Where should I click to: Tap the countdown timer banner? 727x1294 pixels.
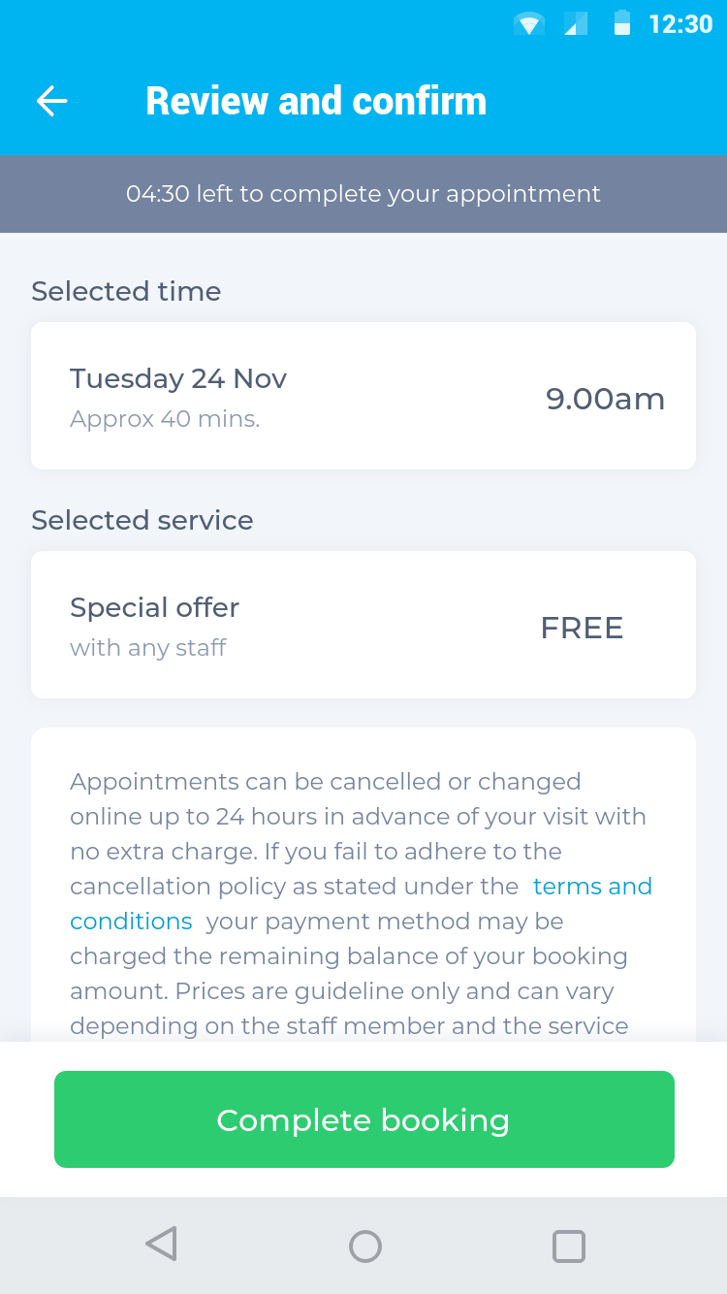click(x=363, y=194)
